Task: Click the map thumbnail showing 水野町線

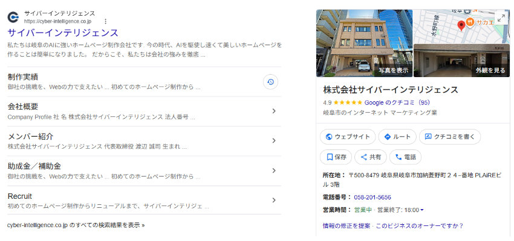Action: pyautogui.click(x=461, y=27)
